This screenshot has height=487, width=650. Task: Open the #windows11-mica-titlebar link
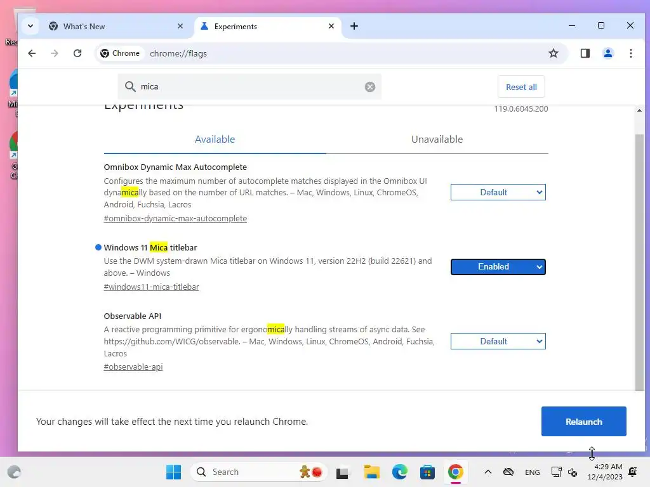click(x=151, y=287)
